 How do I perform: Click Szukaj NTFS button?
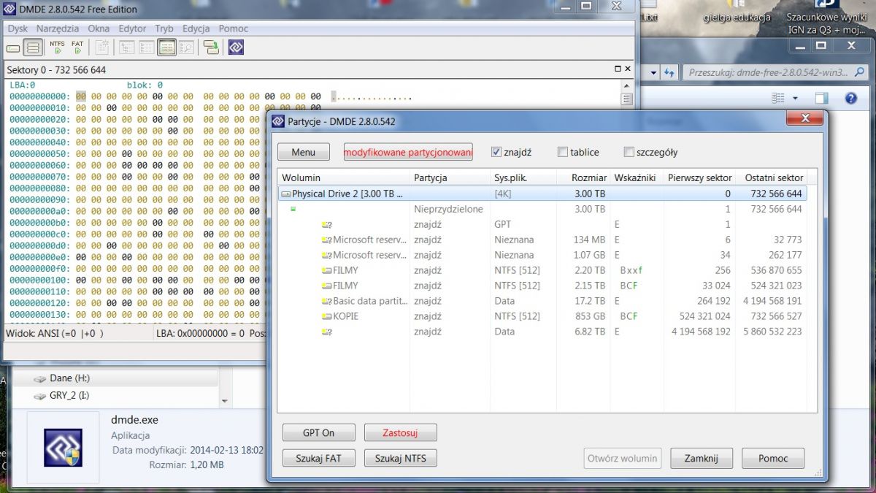click(x=400, y=459)
